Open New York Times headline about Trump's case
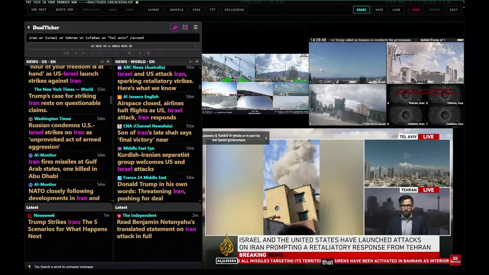The width and height of the screenshot is (489, 275). click(65, 103)
